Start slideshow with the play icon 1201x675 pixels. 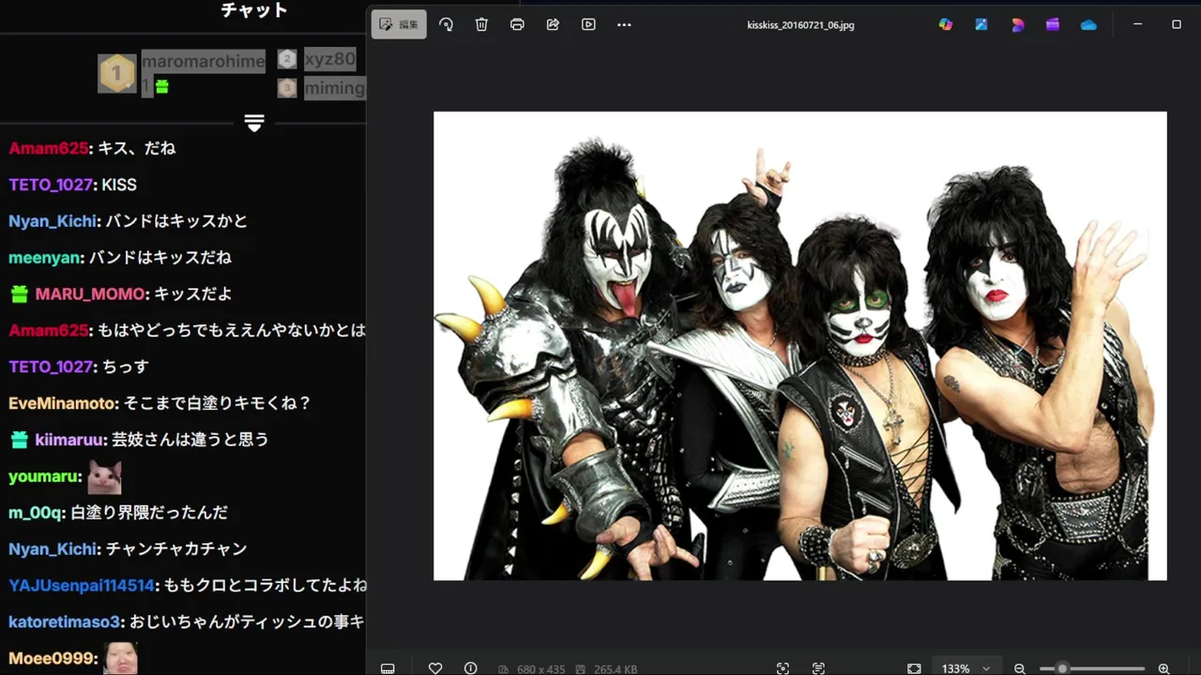[588, 24]
